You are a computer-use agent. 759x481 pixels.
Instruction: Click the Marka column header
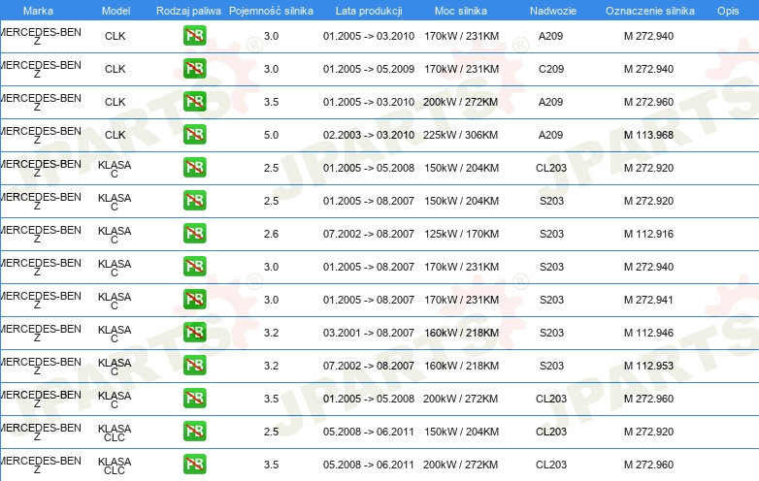(38, 11)
